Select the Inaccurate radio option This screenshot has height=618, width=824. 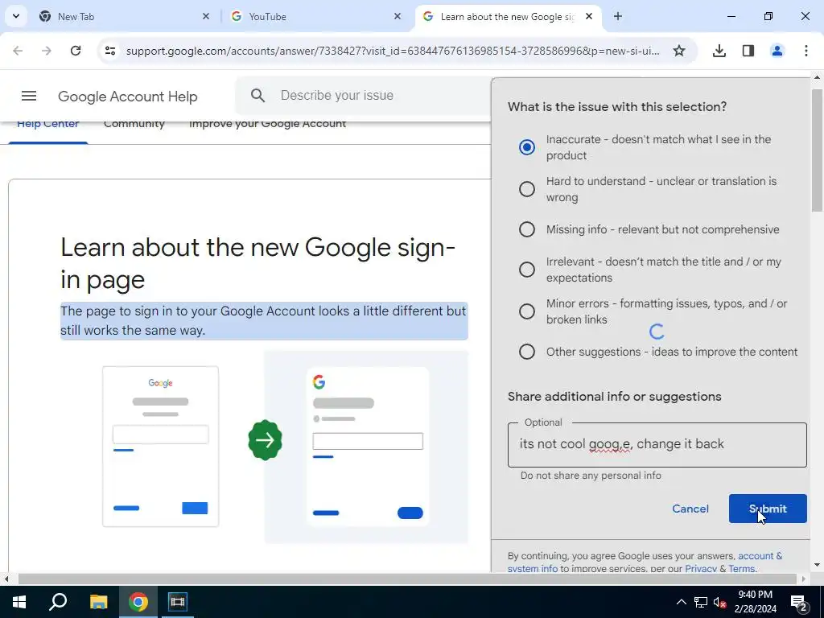[x=526, y=147]
